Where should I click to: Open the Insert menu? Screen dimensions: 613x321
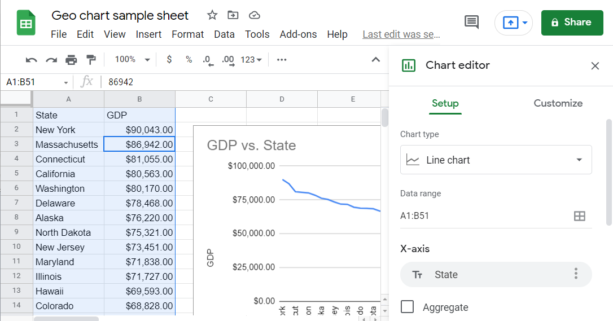[148, 34]
